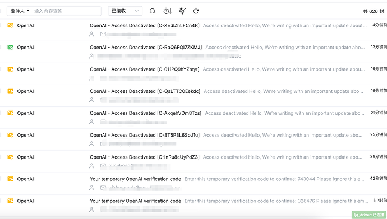Click envelope icon under email C-XEdIZhLFCn4R
387x219 pixels.
click(103, 34)
